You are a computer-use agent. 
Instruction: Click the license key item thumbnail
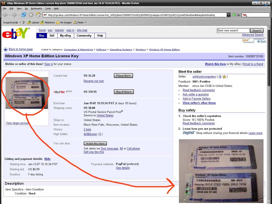point(27,93)
